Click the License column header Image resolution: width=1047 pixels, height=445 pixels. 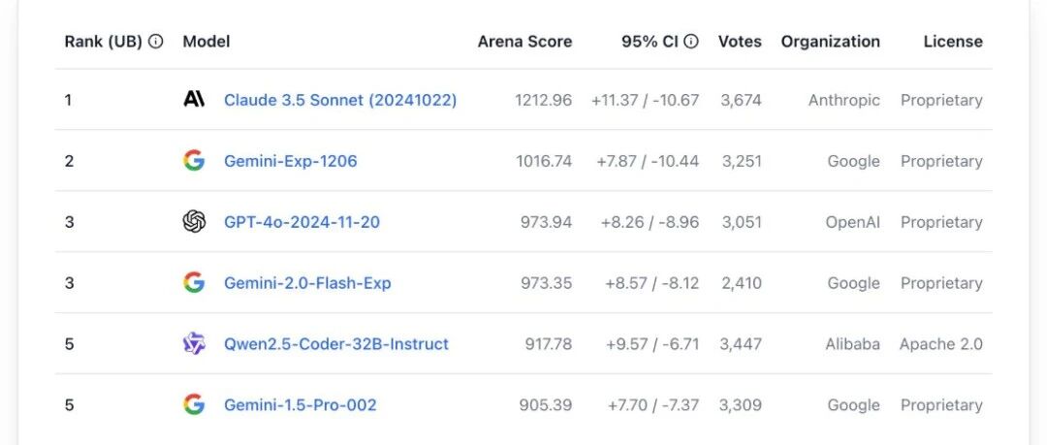[953, 42]
